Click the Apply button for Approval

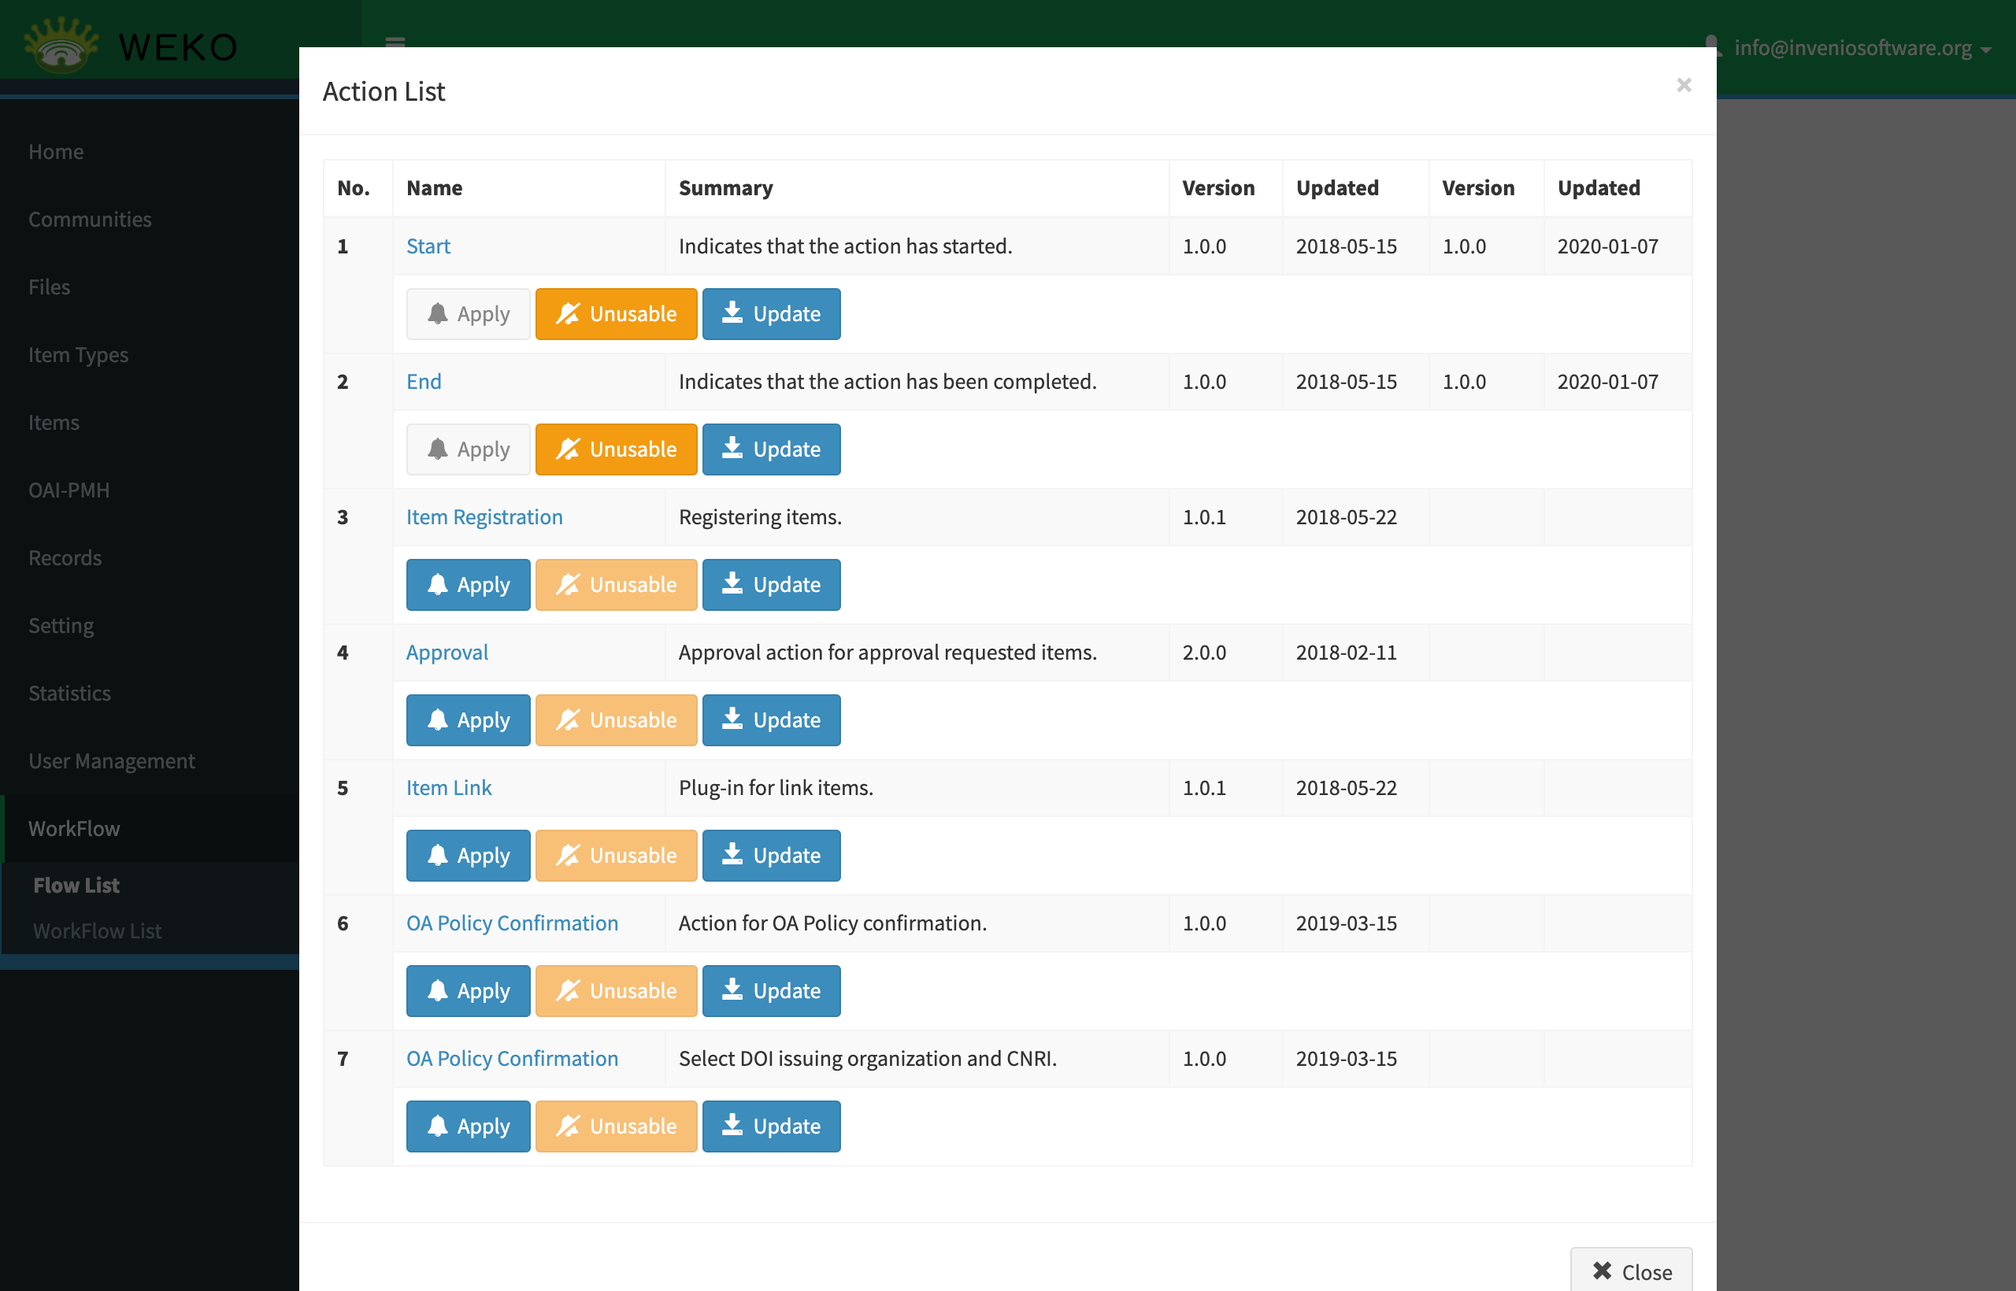(468, 720)
